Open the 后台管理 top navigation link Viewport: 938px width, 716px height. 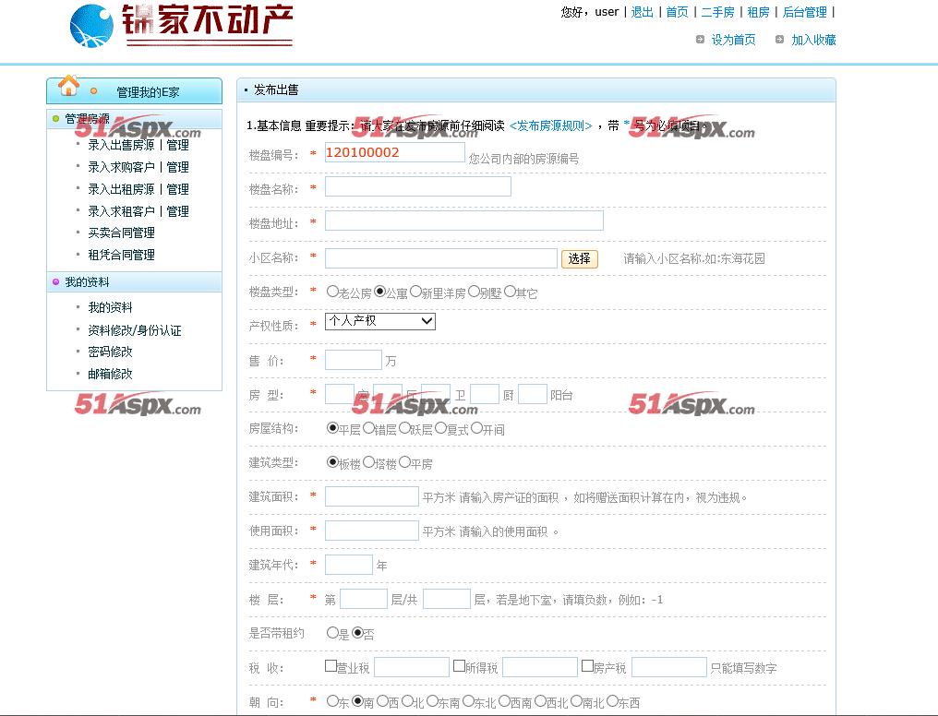804,12
